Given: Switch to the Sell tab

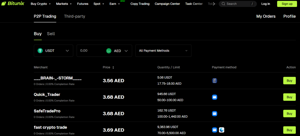Looking at the screenshot, I should [x=51, y=34].
